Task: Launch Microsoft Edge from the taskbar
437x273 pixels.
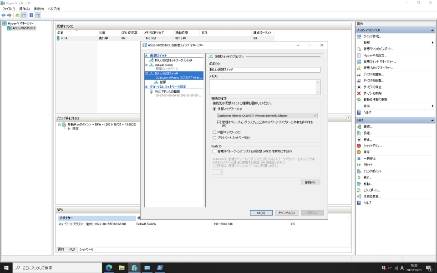Action: (109, 268)
